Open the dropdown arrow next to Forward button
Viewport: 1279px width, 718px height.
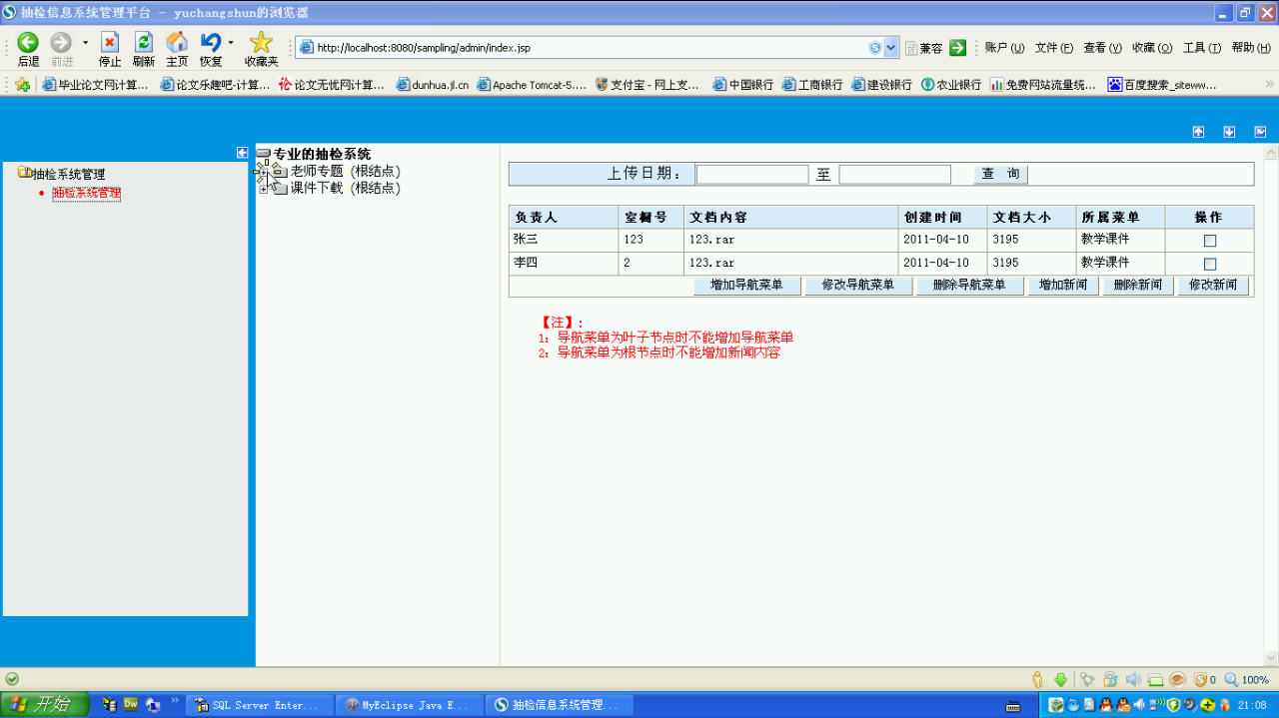tap(86, 42)
